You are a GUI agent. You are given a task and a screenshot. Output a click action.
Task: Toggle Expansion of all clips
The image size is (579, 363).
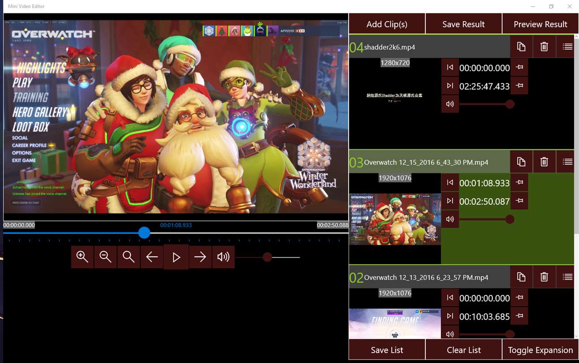click(x=540, y=350)
